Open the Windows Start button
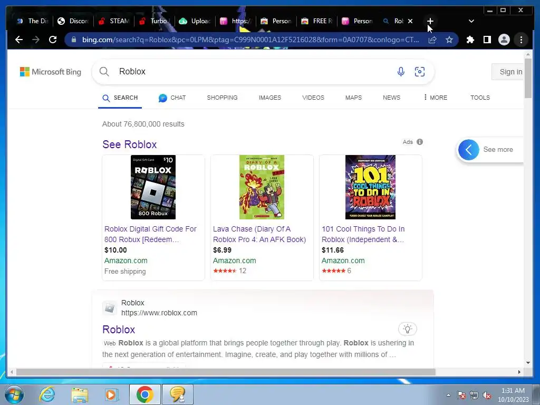This screenshot has height=405, width=540. pos(14,394)
